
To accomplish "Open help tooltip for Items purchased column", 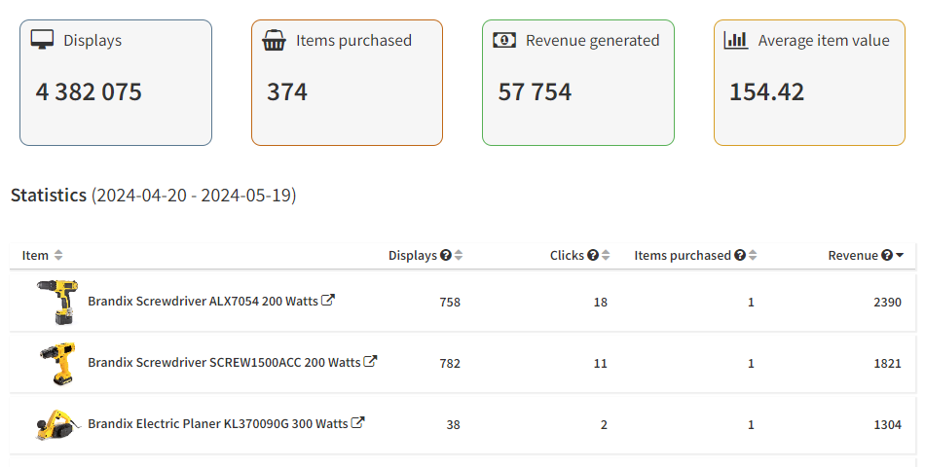I will tap(740, 255).
